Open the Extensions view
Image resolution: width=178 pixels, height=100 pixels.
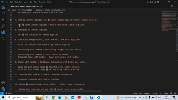(3, 32)
